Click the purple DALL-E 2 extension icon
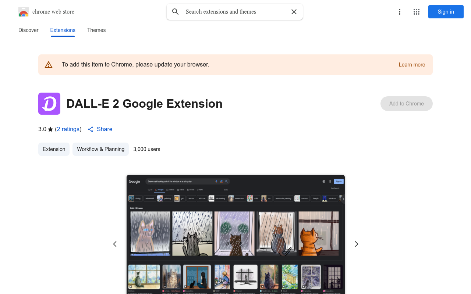This screenshot has width=471, height=294. point(49,104)
